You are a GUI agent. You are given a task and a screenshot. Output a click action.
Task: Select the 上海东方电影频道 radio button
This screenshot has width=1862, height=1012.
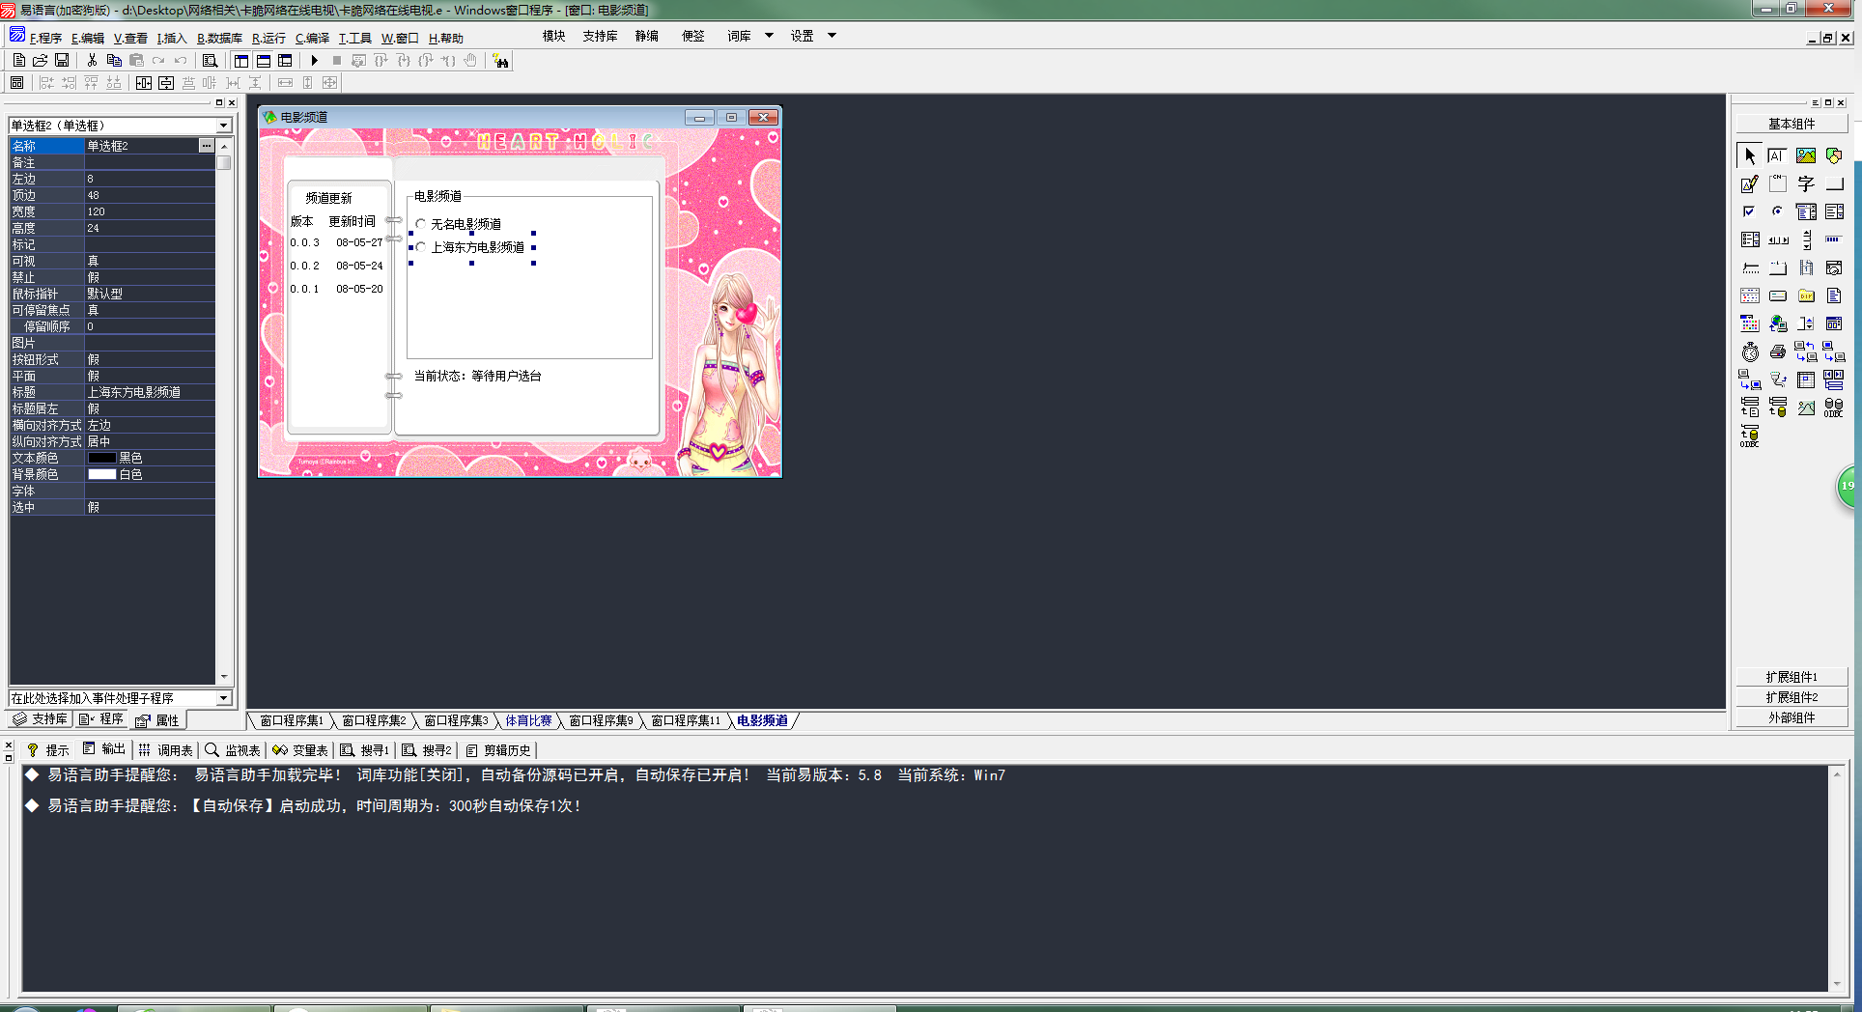[469, 247]
